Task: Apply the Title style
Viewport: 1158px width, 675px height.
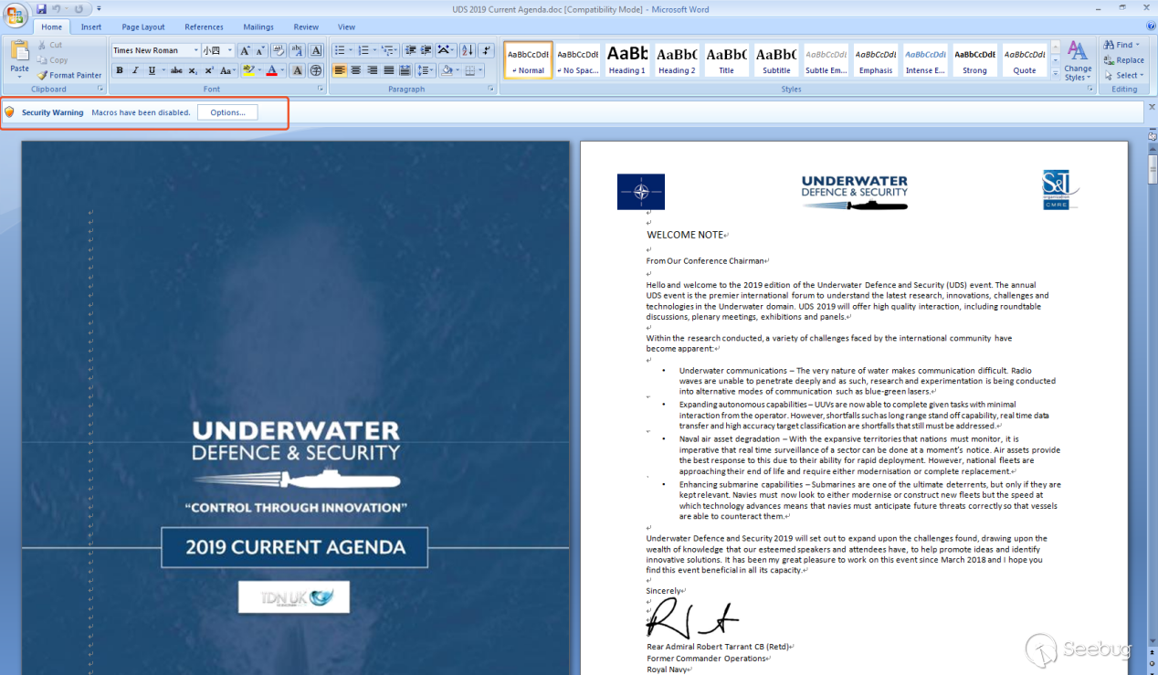Action: pyautogui.click(x=726, y=60)
